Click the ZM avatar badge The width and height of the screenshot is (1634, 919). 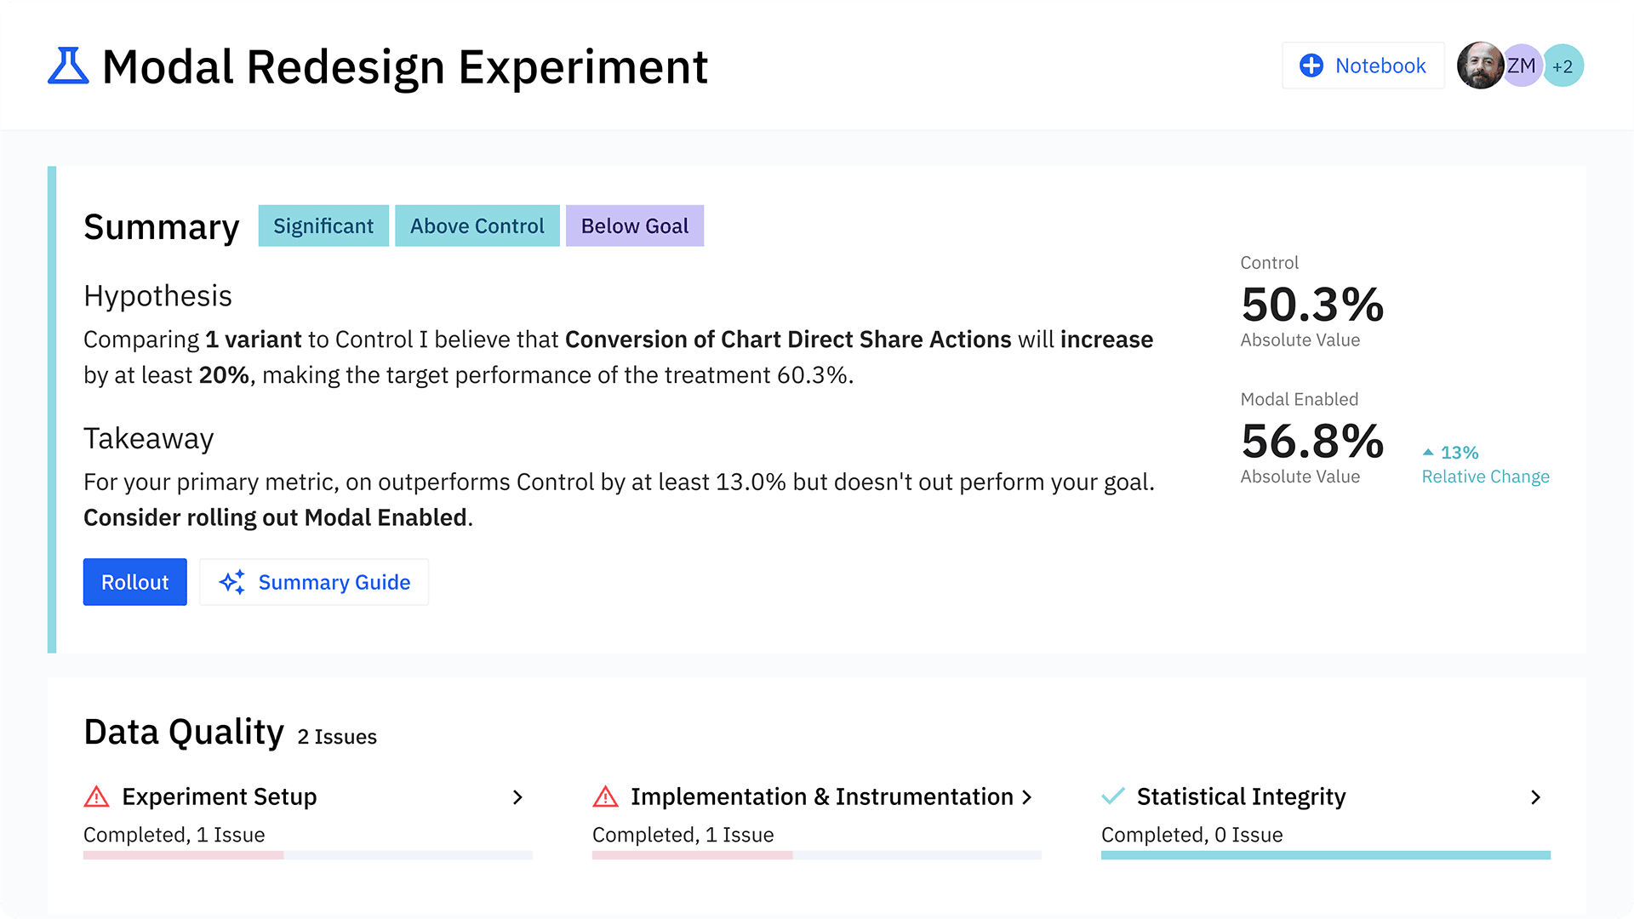click(x=1523, y=65)
